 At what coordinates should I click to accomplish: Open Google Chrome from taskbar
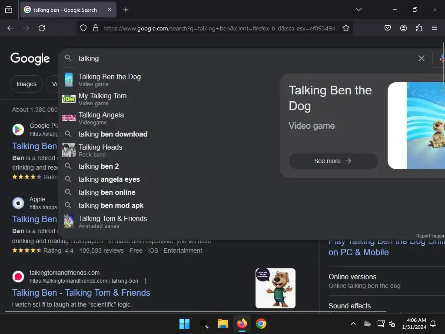tap(261, 324)
